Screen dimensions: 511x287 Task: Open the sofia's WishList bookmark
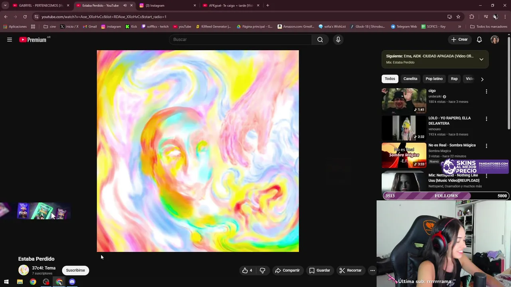[x=332, y=27]
